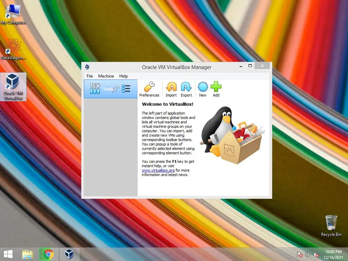The image size is (348, 261).
Task: Open Google Chrome from the taskbar
Action: click(x=49, y=254)
